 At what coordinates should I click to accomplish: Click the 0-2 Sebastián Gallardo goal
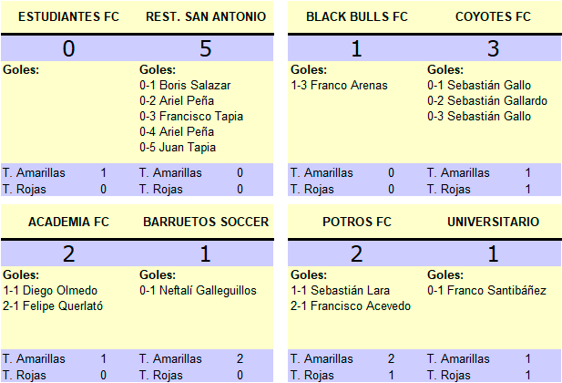(x=487, y=100)
